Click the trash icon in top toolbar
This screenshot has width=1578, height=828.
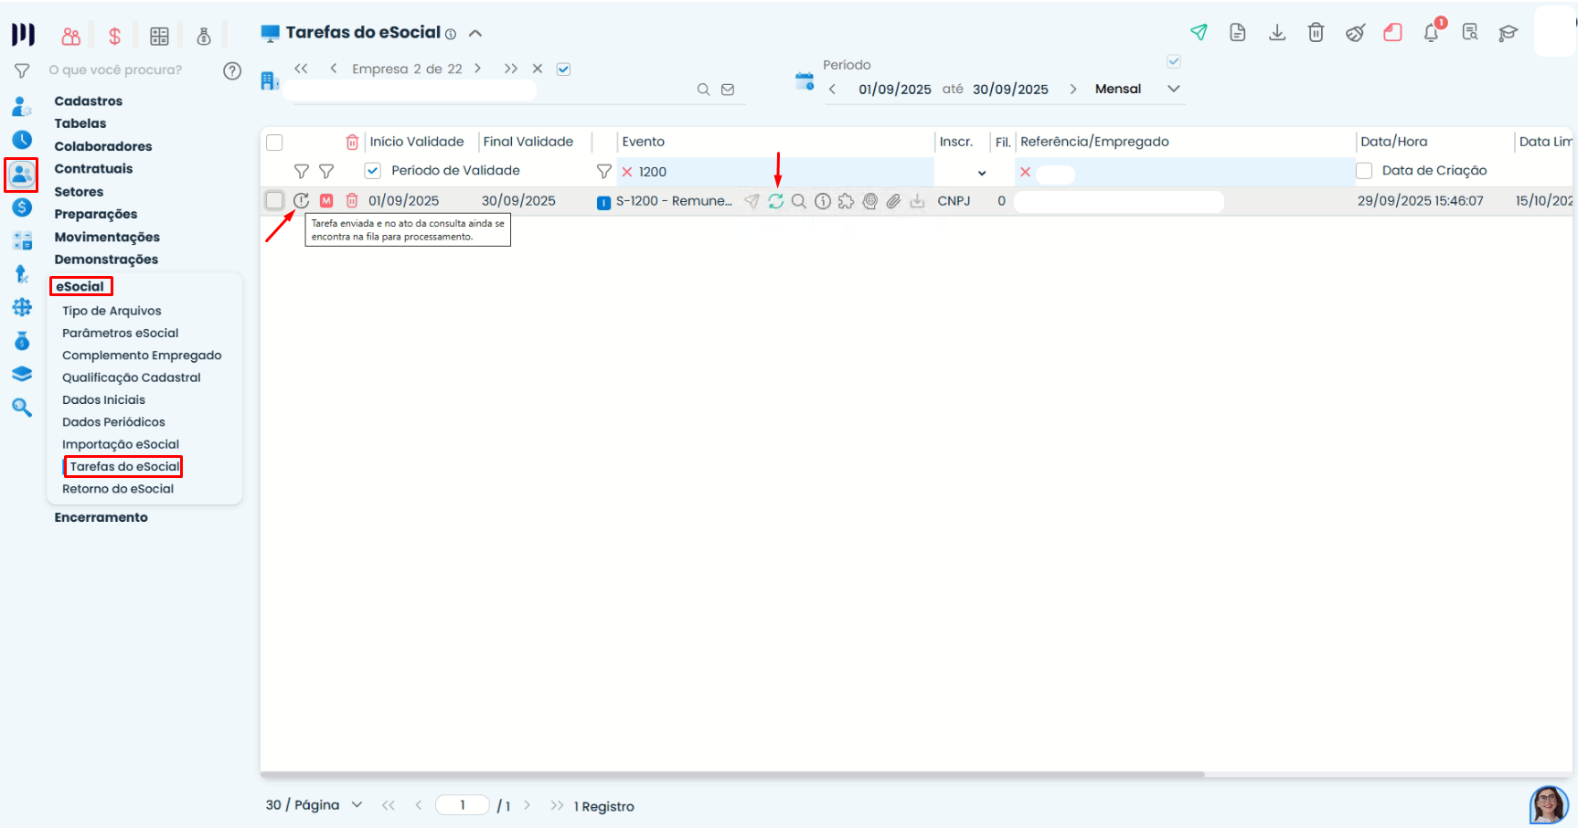pyautogui.click(x=1316, y=33)
